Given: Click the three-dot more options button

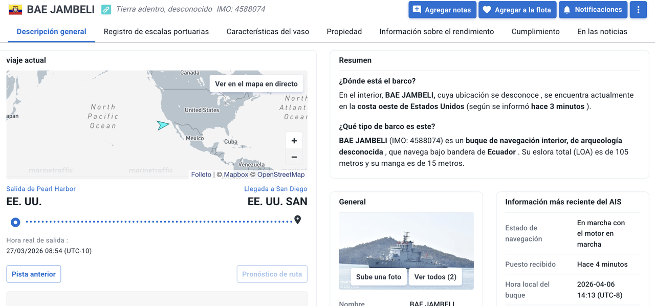Looking at the screenshot, I should (638, 10).
